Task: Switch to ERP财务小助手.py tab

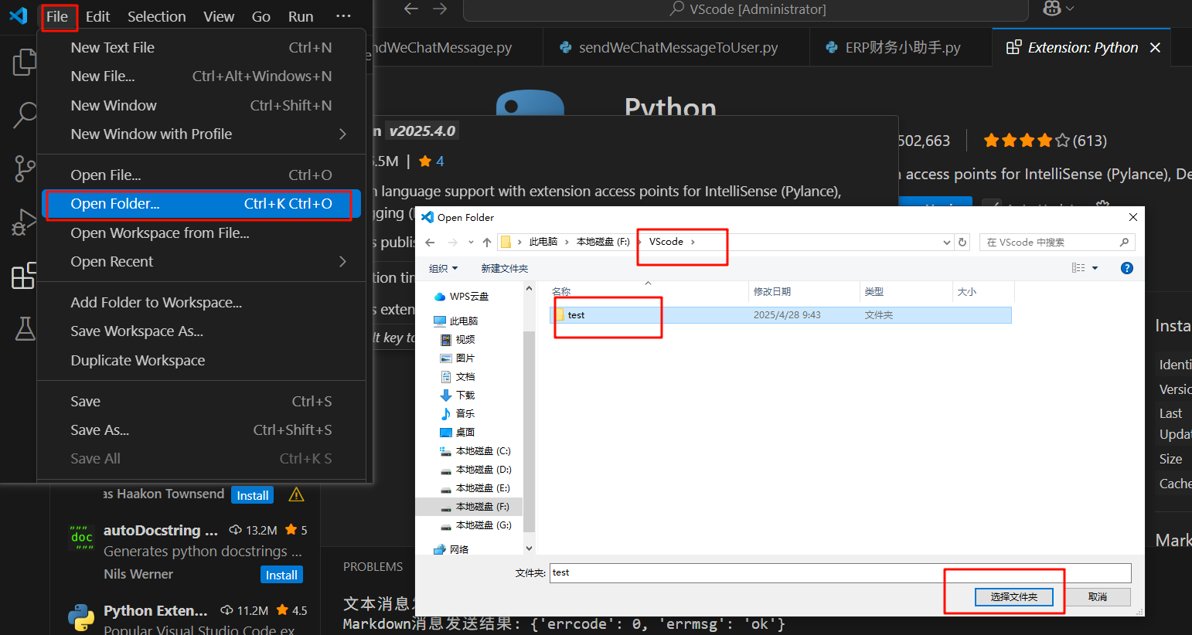Action: click(x=901, y=48)
